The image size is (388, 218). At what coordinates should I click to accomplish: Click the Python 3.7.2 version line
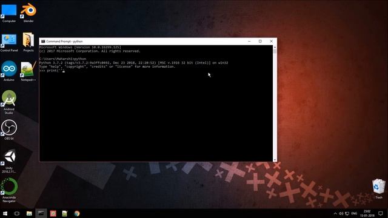(x=133, y=63)
